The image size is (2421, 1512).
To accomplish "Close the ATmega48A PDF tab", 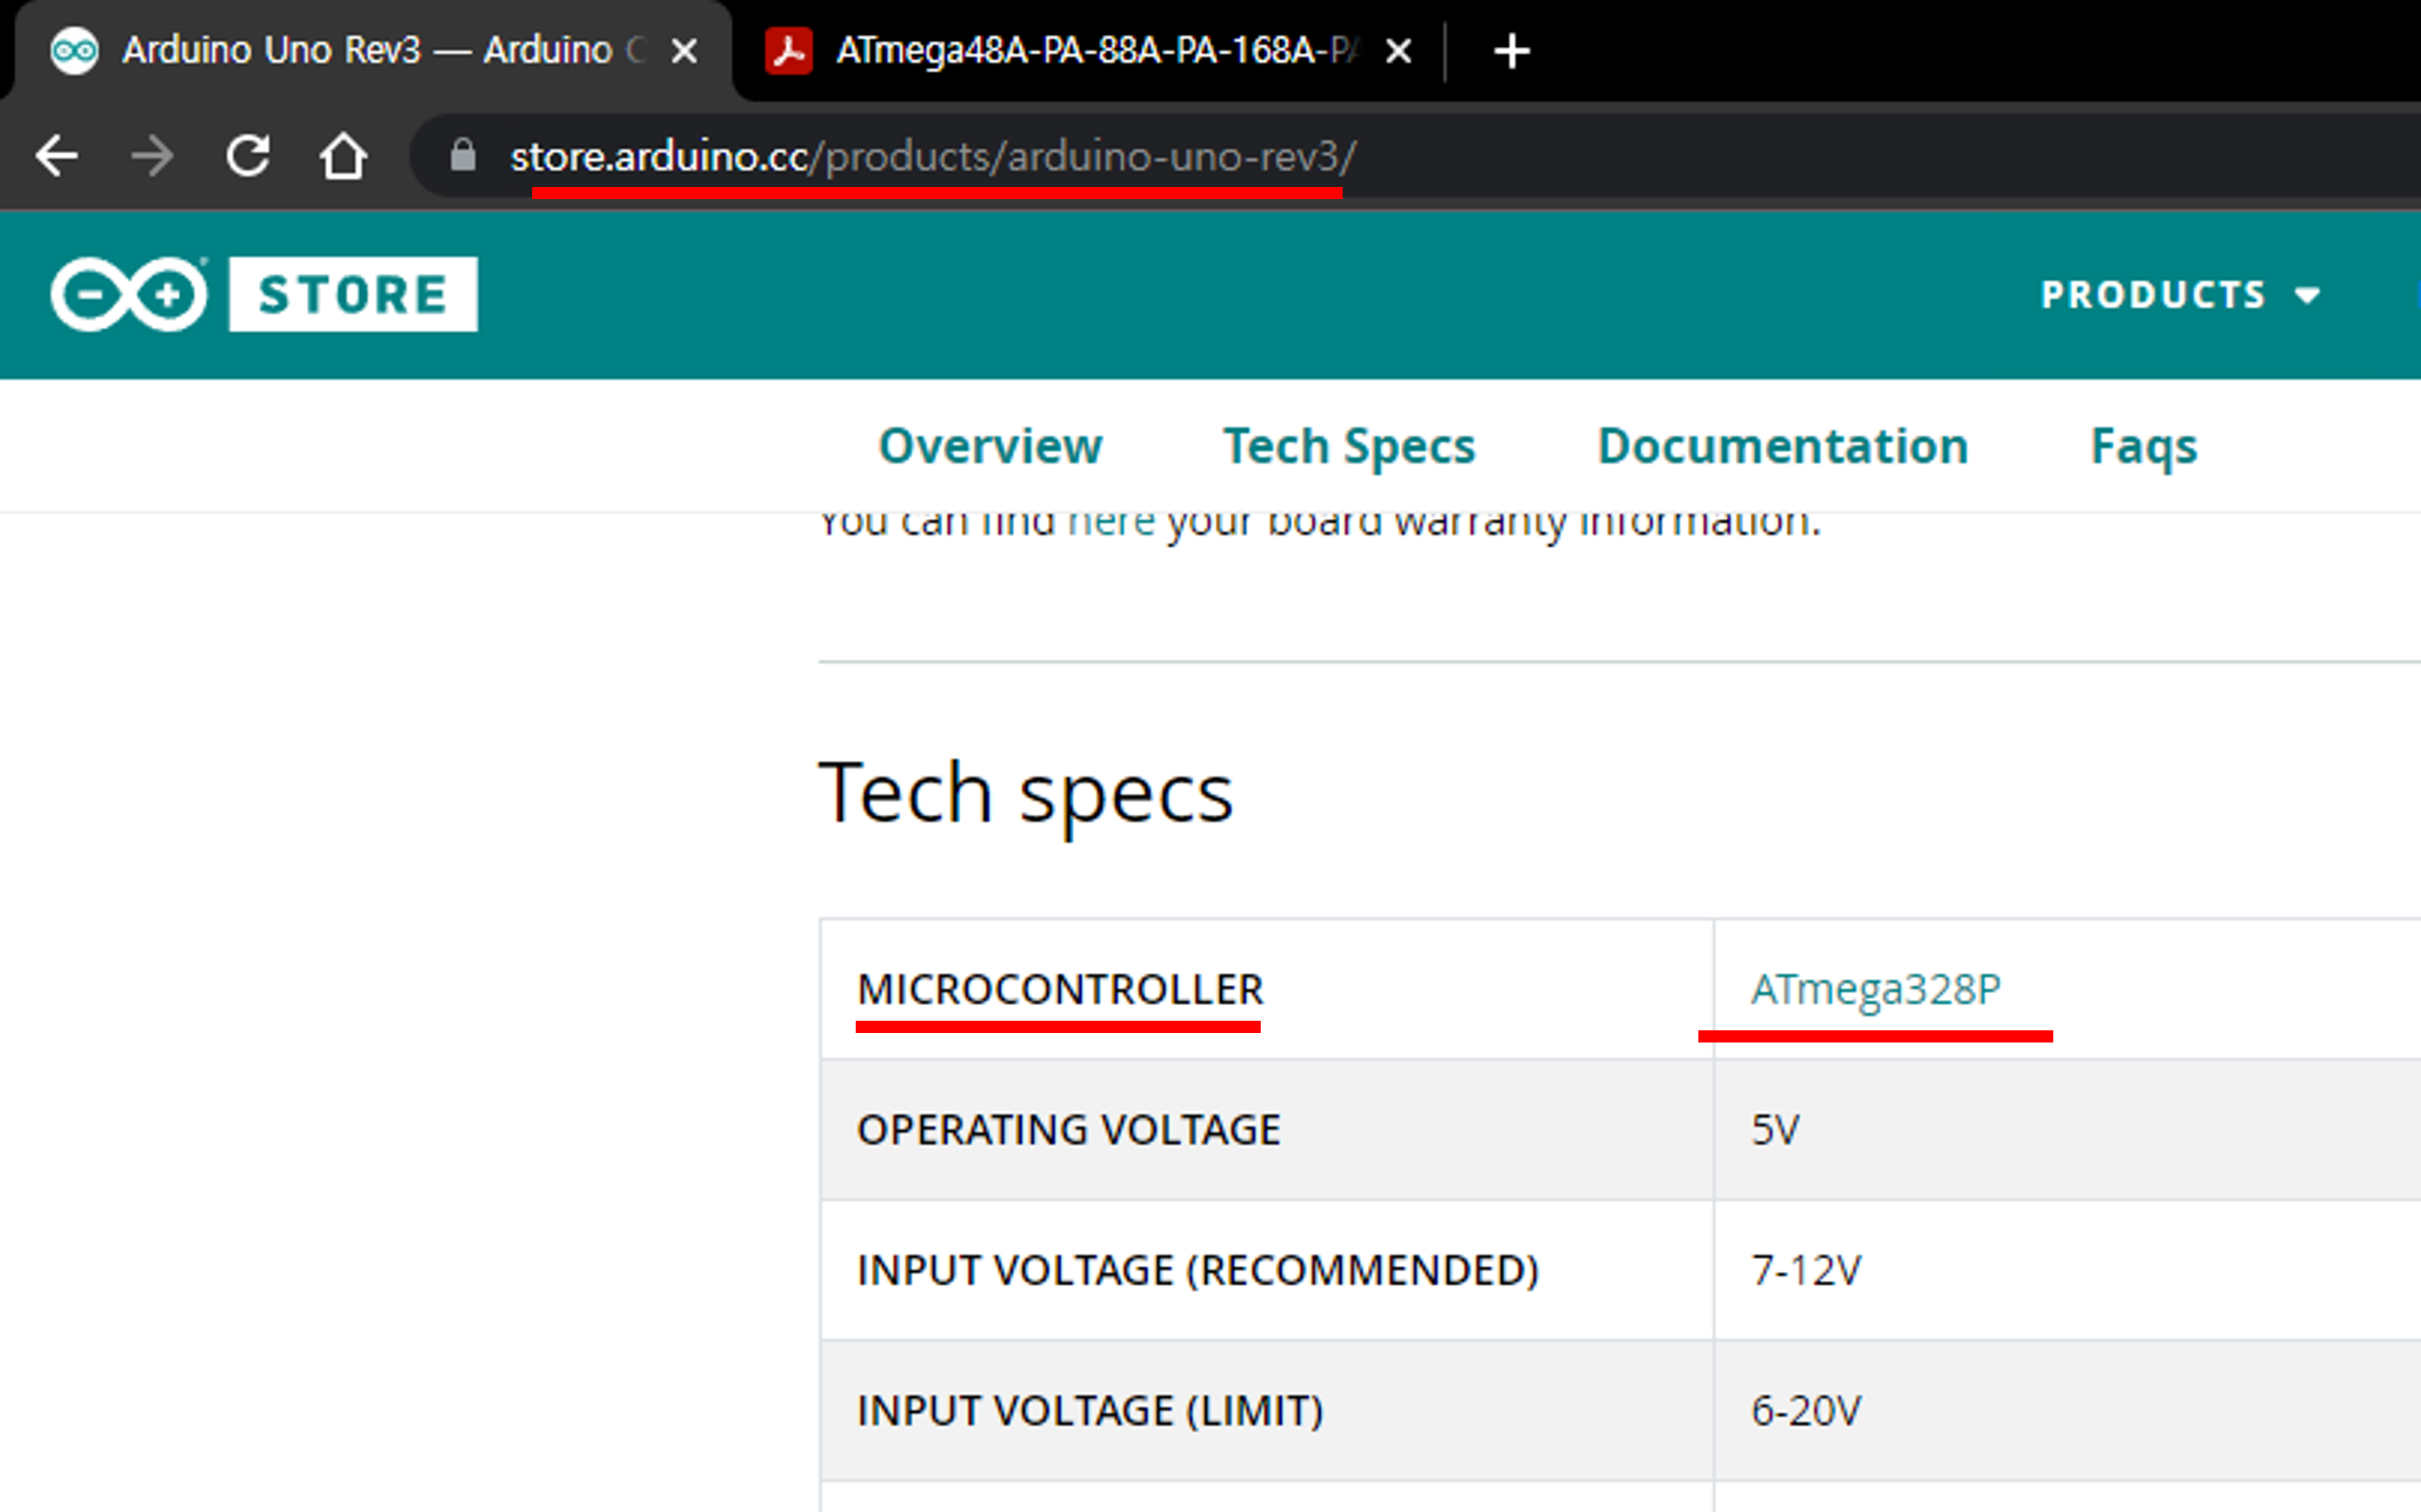I will coord(1398,51).
